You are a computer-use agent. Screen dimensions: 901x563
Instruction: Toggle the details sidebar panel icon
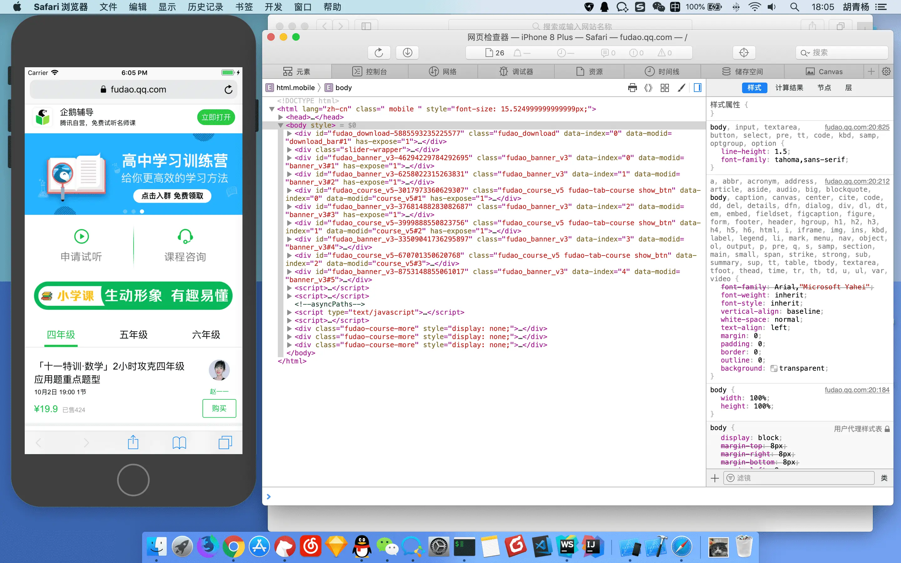click(x=697, y=88)
